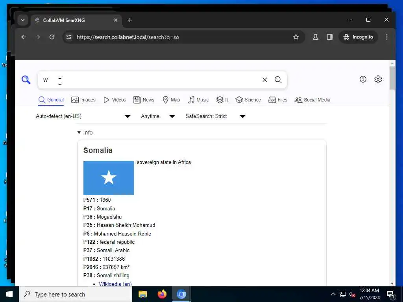Submit search with magnifier button
403x302 pixels.
(x=278, y=80)
